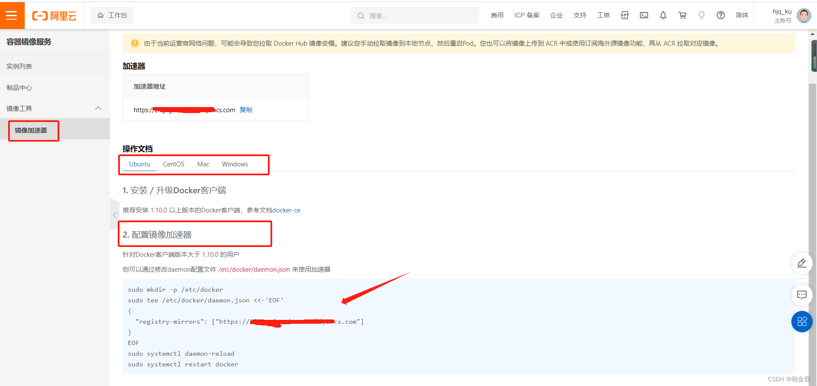Open the 工单 menu

[603, 15]
